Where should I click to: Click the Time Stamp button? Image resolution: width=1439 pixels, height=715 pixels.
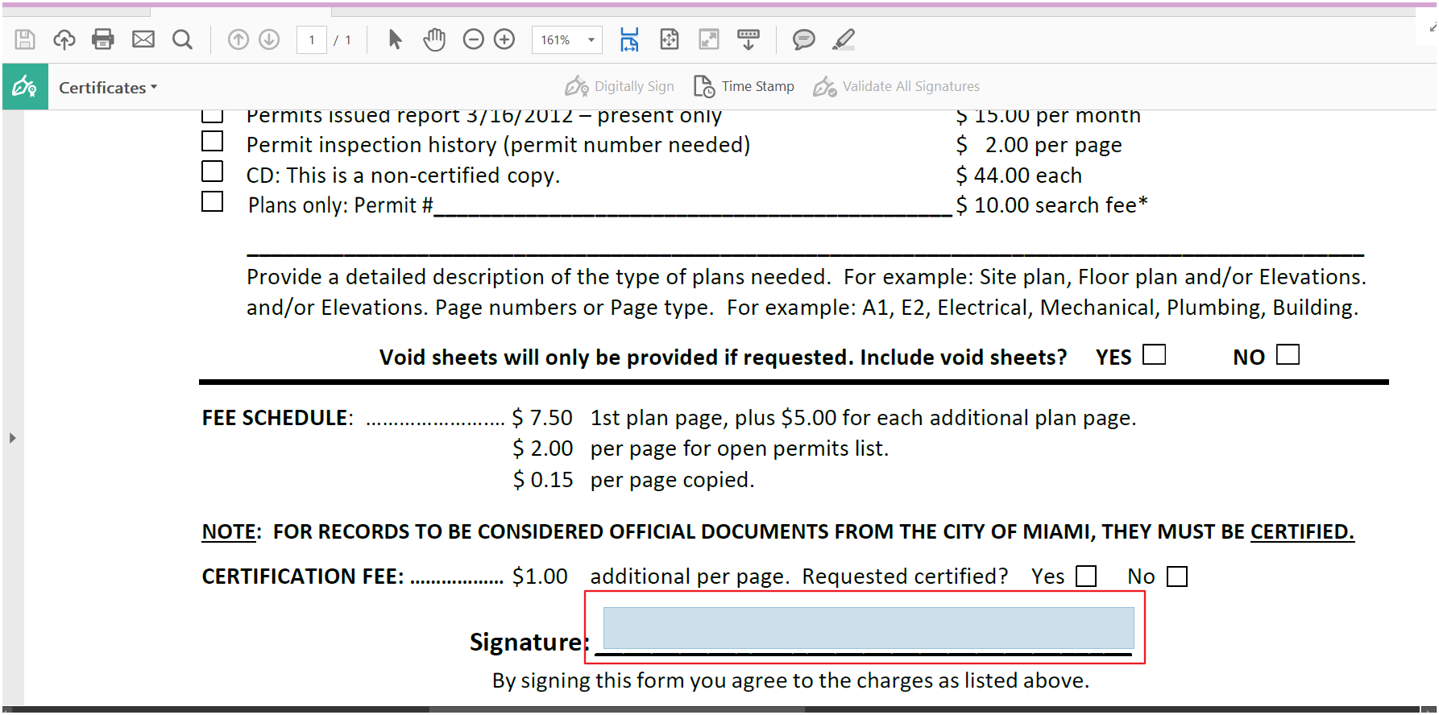click(x=744, y=86)
